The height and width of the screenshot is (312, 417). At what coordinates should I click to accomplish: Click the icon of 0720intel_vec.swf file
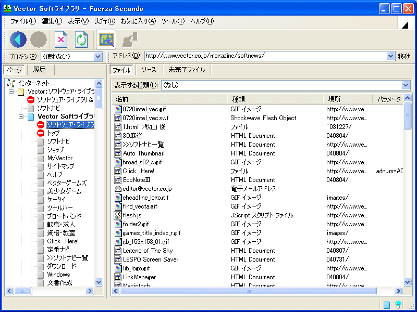pyautogui.click(x=118, y=118)
